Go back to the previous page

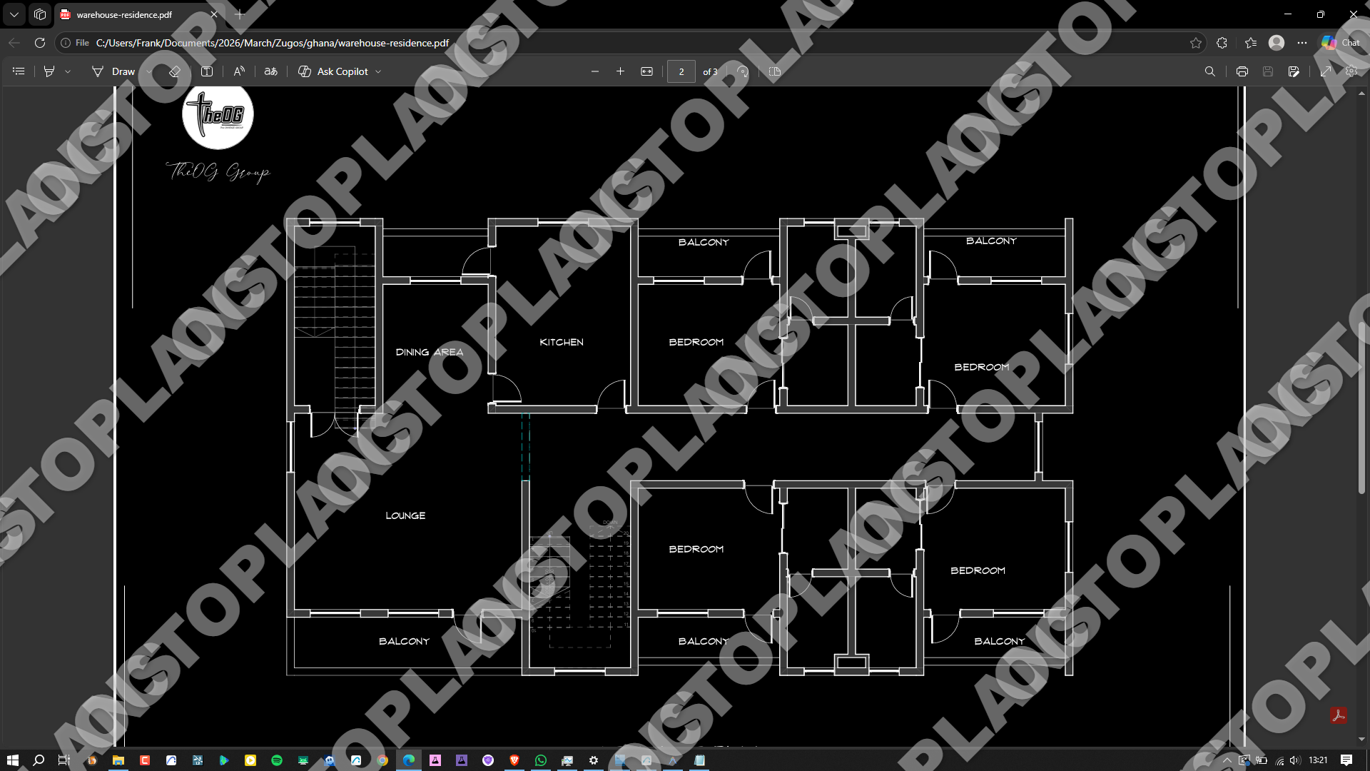14,43
